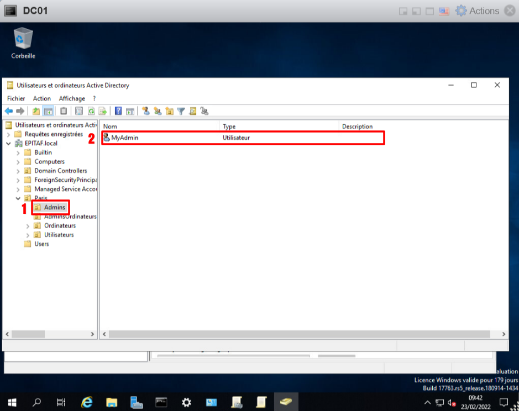The image size is (519, 411).
Task: Click the tree pane horizontal scrollbar right arrow
Action: [x=93, y=334]
